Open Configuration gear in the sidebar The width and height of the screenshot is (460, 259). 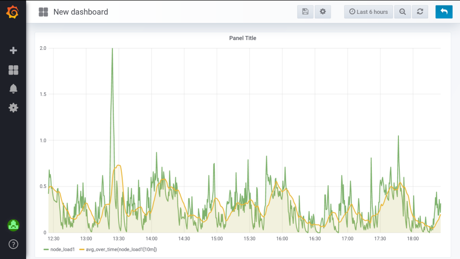(x=13, y=107)
